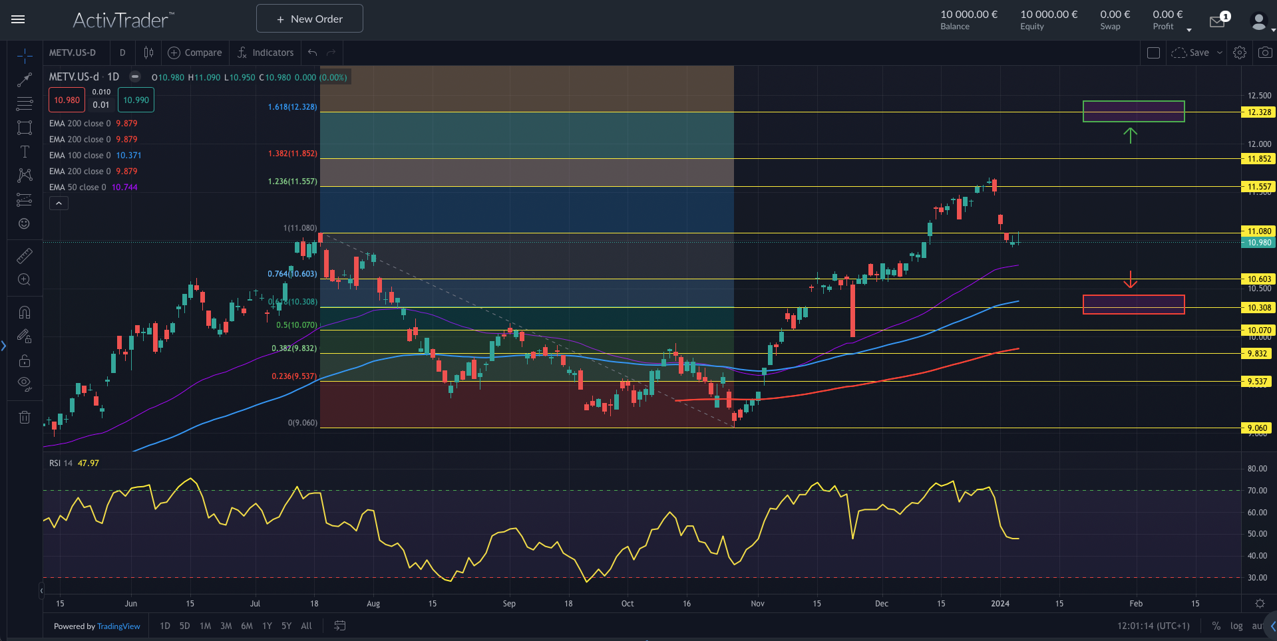
Task: Open the emoji sticker tool
Action: point(25,224)
